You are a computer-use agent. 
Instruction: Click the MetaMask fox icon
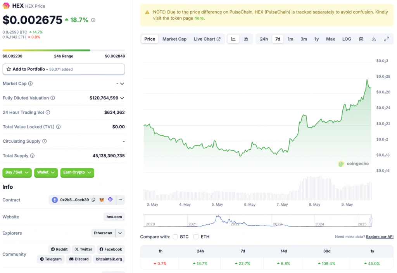click(x=102, y=200)
